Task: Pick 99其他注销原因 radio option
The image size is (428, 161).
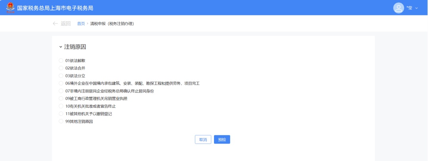Action: click(x=61, y=121)
